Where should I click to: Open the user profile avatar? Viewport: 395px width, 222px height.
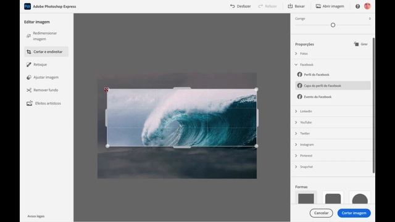tap(367, 6)
